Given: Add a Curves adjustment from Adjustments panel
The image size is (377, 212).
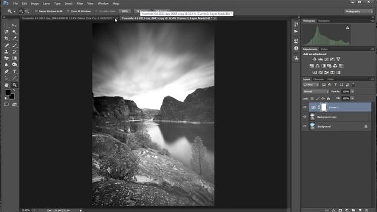Looking at the screenshot, I should 326,59.
